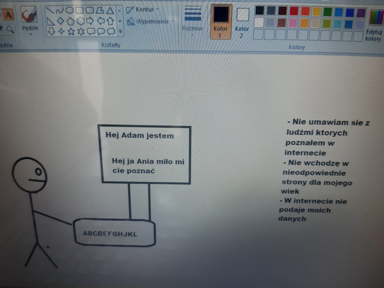This screenshot has height=288, width=384.
Task: Select the Text tool (A icon)
Action: (x=8, y=15)
